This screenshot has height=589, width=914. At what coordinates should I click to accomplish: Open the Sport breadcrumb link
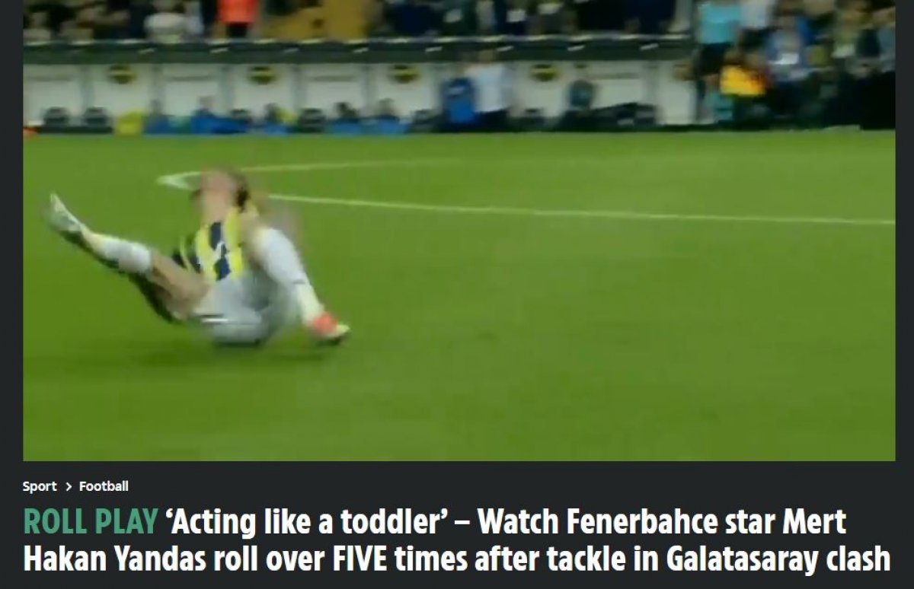(x=40, y=486)
